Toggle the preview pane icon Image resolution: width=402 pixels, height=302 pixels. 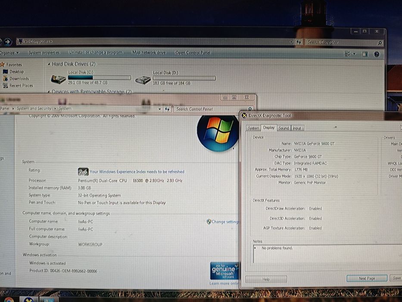point(365,54)
